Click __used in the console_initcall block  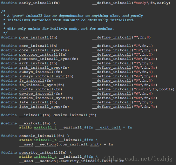[26, 144]
